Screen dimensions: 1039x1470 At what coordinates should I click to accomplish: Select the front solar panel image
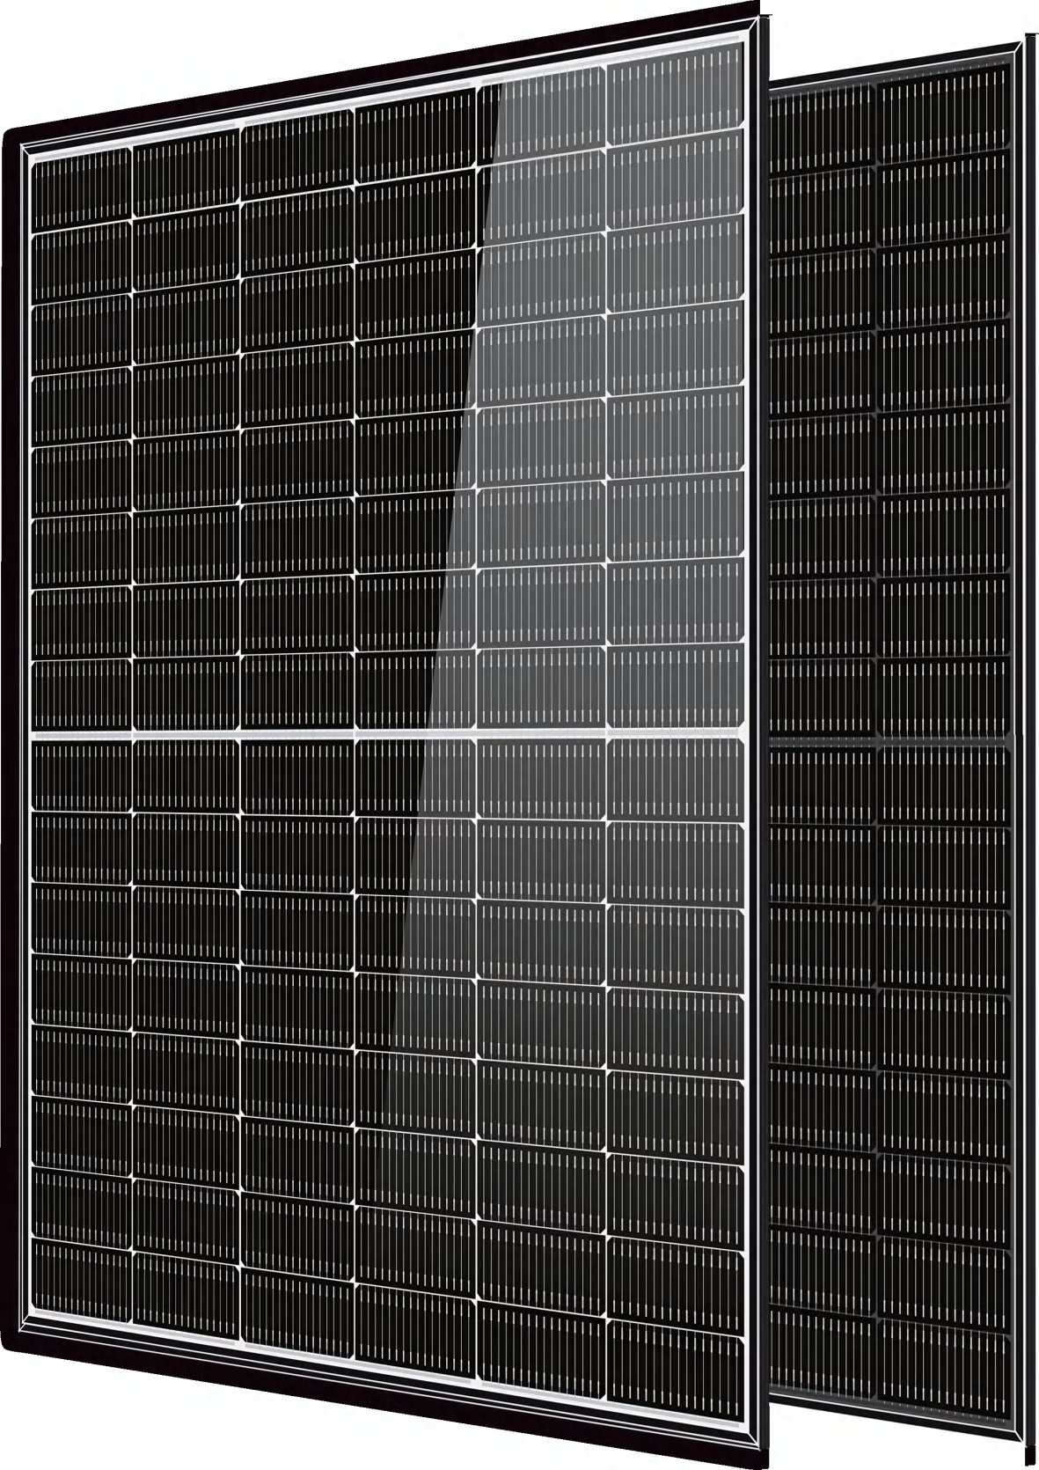[385, 735]
